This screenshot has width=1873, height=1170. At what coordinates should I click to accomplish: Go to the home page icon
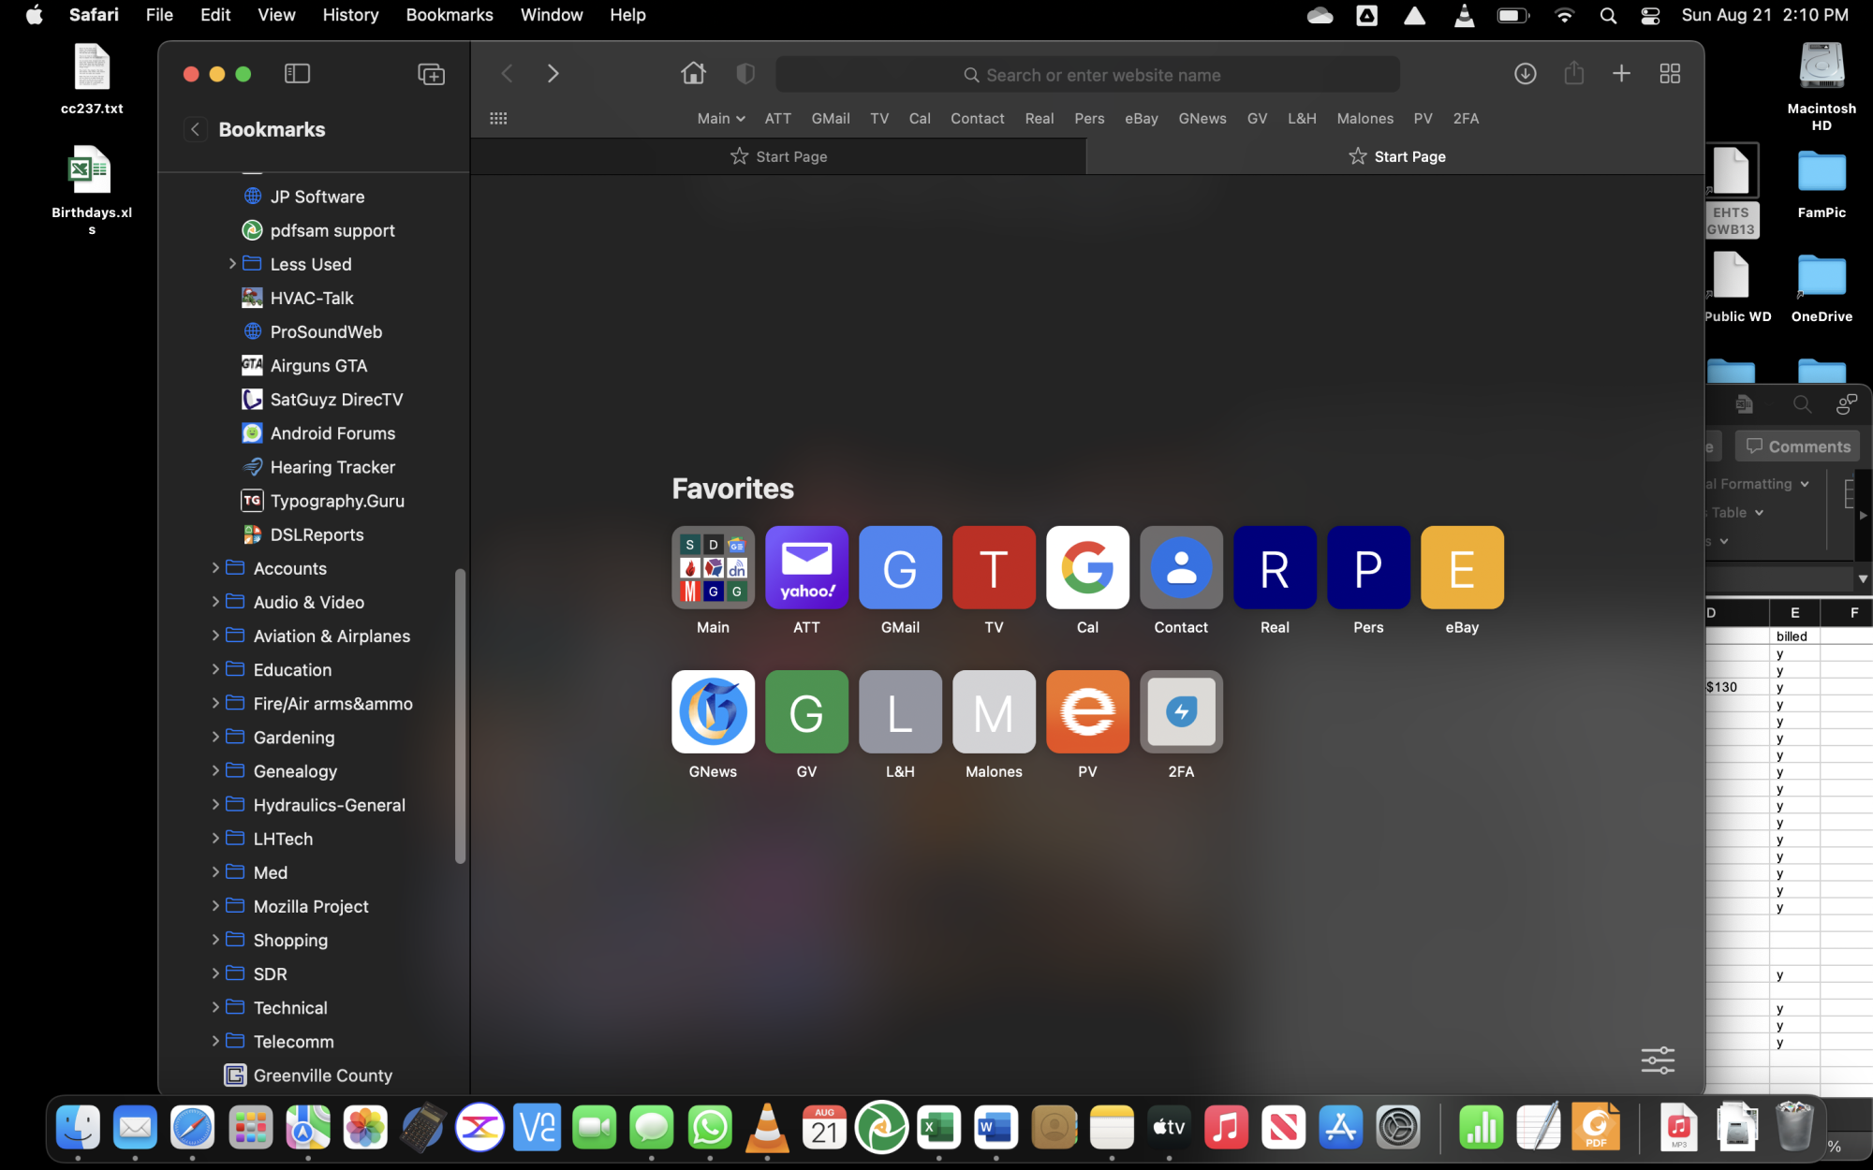click(693, 73)
